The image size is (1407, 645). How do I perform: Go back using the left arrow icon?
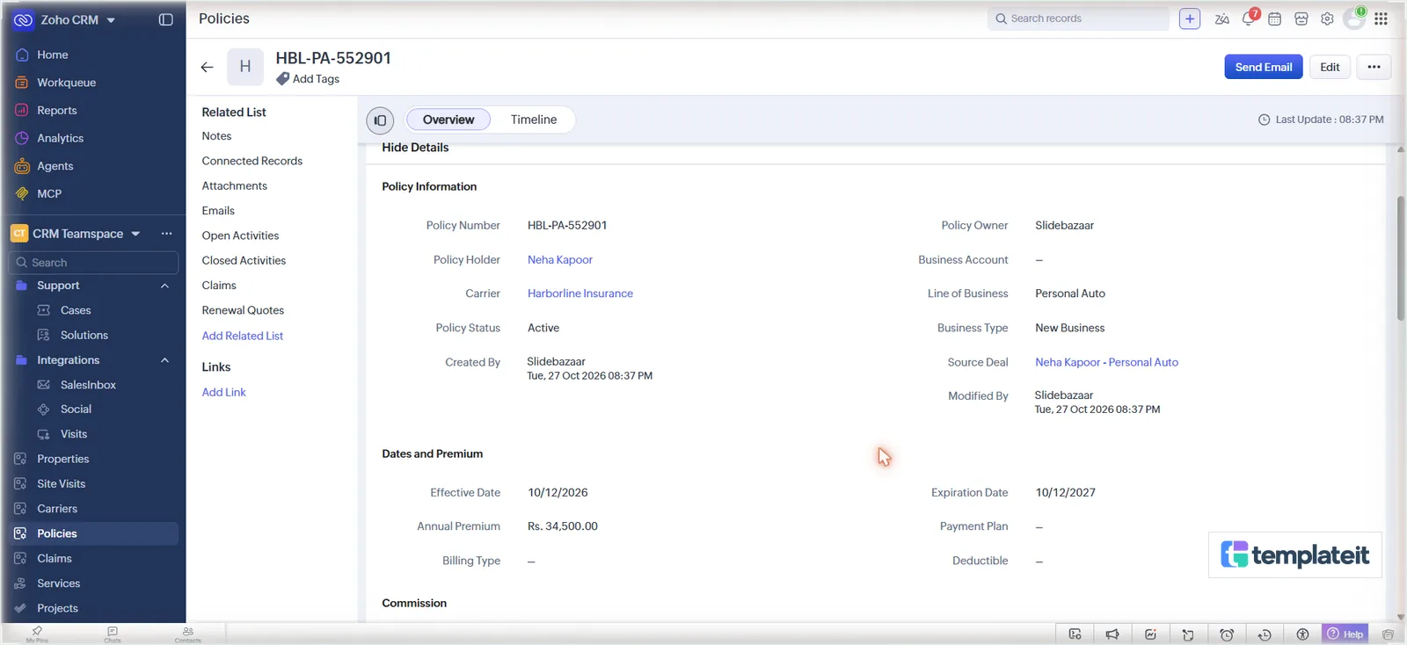coord(207,67)
